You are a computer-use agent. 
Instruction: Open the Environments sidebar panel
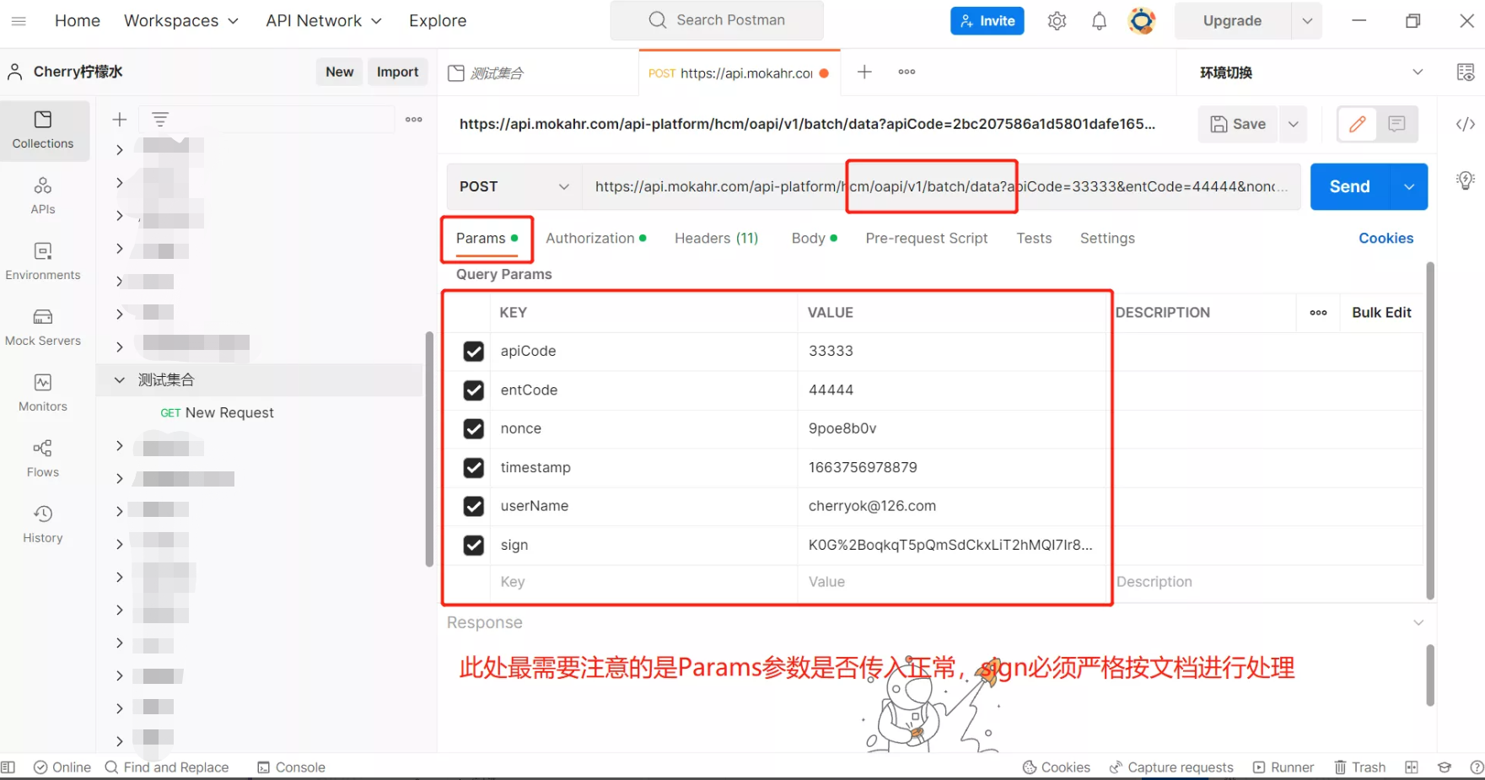[43, 261]
